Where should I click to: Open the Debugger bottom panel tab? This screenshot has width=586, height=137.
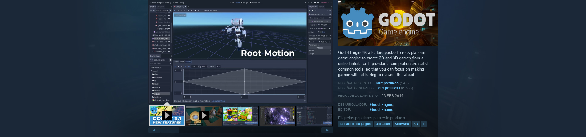point(187,101)
